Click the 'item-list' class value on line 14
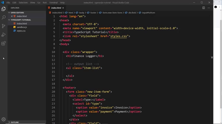 (x=92, y=68)
